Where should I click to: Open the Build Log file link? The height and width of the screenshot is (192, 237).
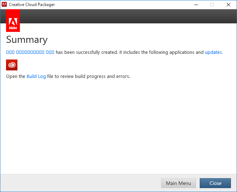36,77
